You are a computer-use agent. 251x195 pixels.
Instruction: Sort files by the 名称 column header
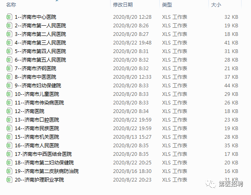click(11, 4)
